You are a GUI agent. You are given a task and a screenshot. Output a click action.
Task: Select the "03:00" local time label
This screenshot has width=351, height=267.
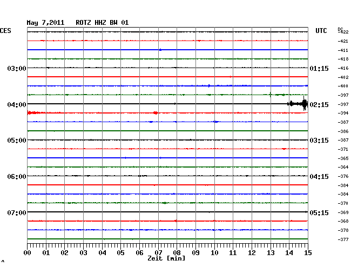pos(17,68)
